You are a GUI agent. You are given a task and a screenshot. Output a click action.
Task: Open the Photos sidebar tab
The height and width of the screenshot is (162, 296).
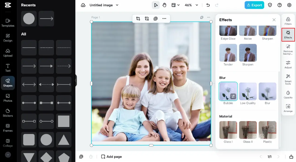point(8,98)
